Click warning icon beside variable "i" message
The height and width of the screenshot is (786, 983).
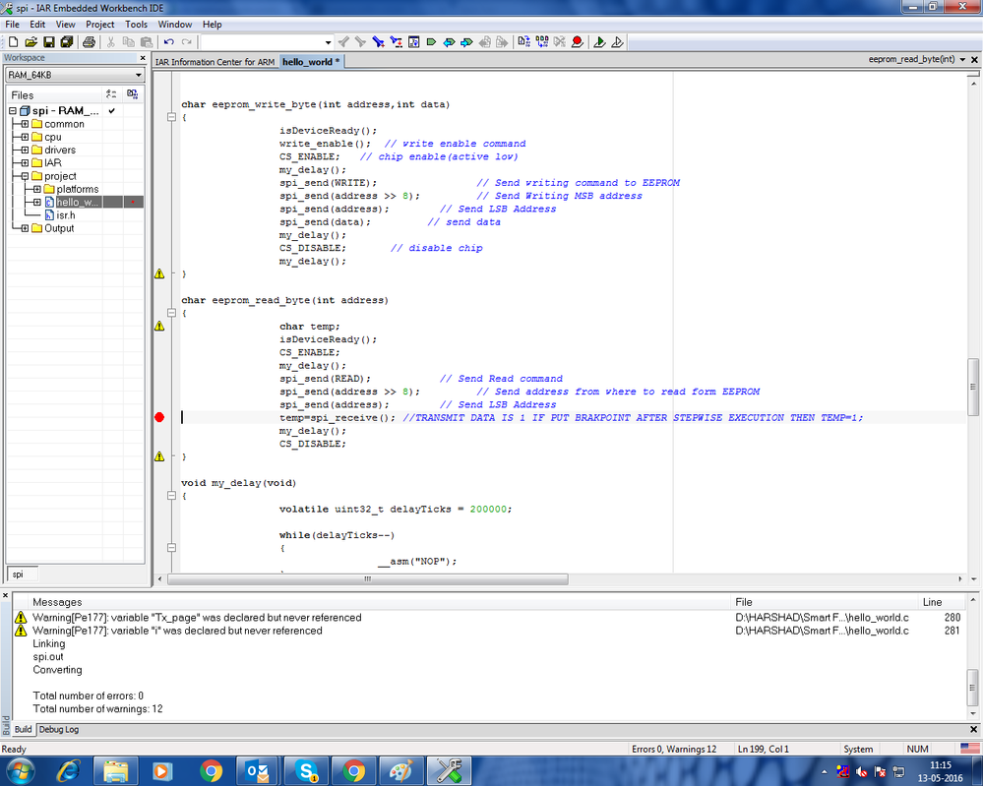coord(21,631)
